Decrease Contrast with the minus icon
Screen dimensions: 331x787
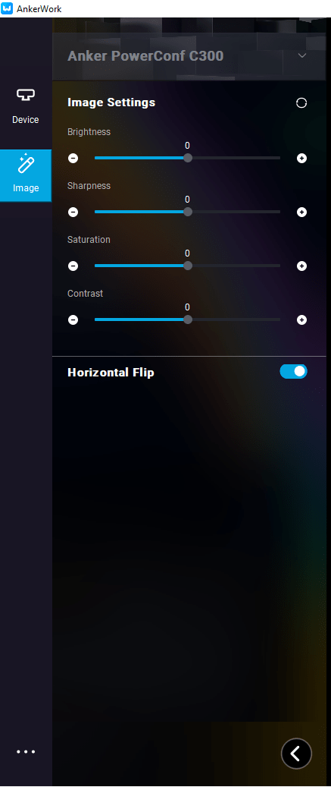73,320
